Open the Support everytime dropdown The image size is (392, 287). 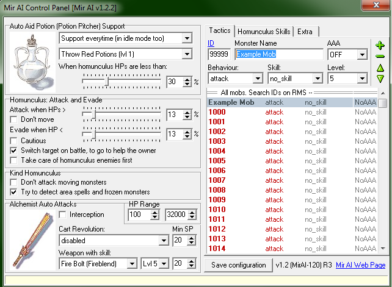(x=187, y=38)
